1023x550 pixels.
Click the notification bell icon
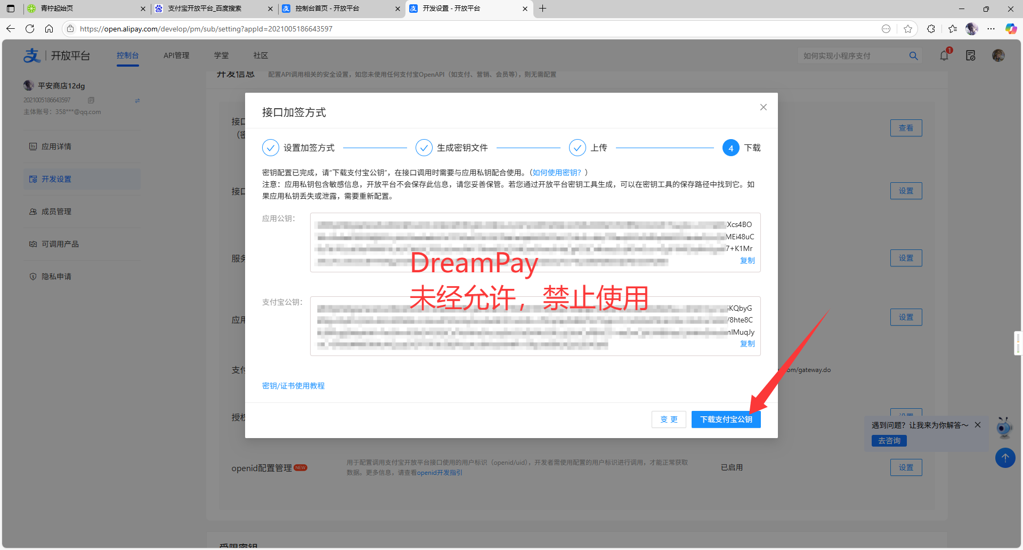[x=944, y=55]
